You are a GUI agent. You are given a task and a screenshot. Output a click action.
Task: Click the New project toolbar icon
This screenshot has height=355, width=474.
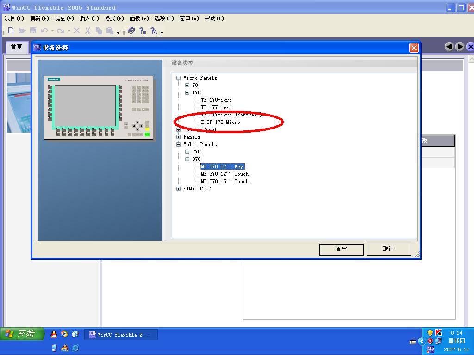click(11, 31)
